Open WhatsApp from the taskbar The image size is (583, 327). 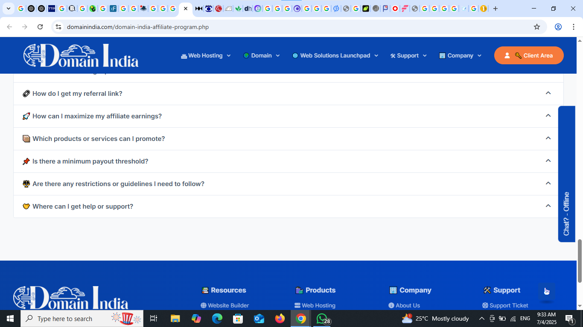[x=323, y=318]
